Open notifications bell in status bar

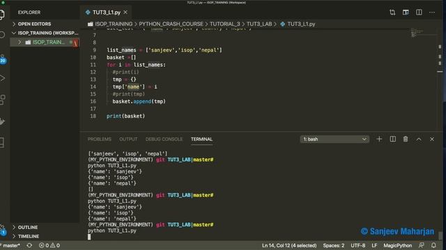[433, 245]
